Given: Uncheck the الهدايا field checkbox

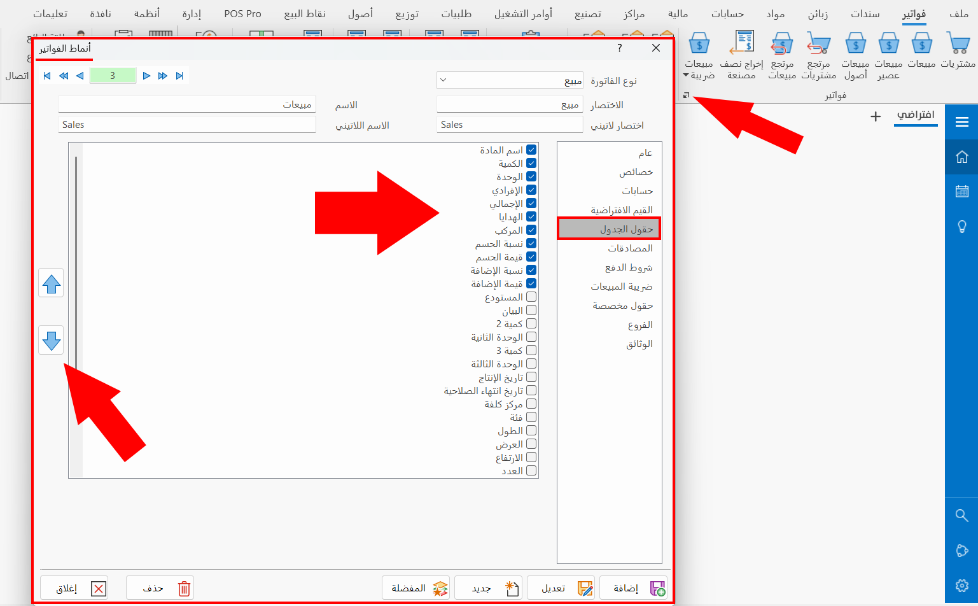Looking at the screenshot, I should click(531, 217).
